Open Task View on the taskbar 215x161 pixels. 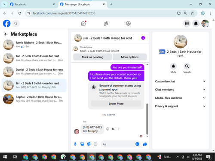tap(15, 157)
